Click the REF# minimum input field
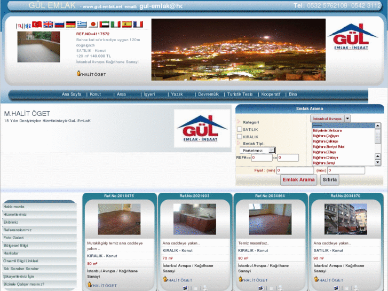 [x=262, y=158]
